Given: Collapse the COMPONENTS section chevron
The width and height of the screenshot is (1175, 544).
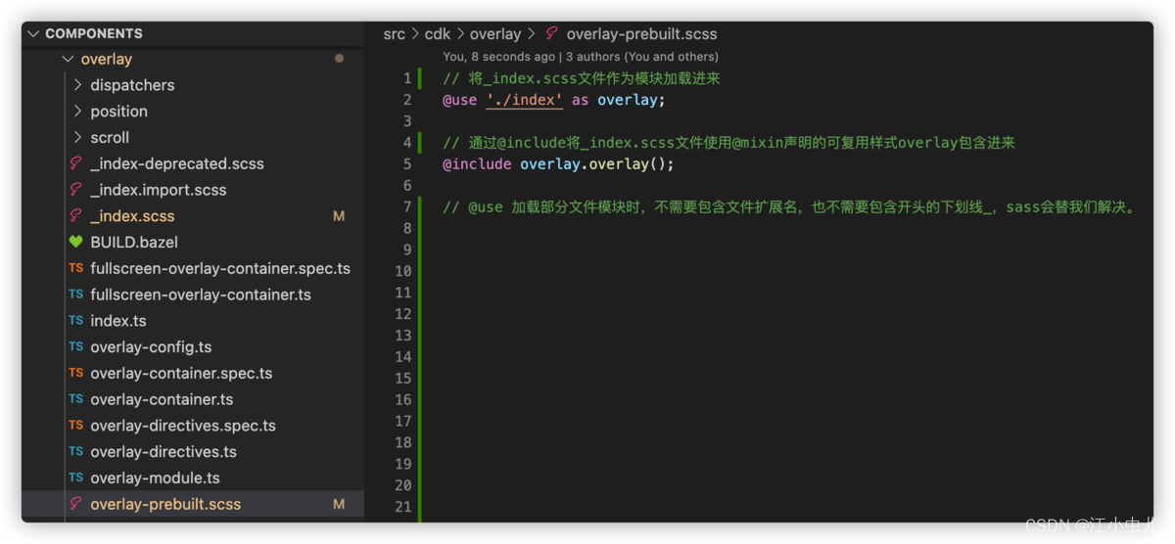Looking at the screenshot, I should pos(34,33).
